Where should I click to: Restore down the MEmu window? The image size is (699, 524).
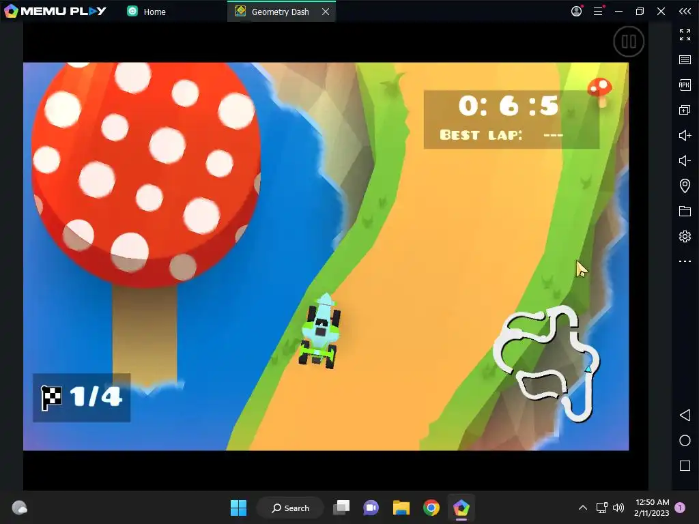[640, 11]
